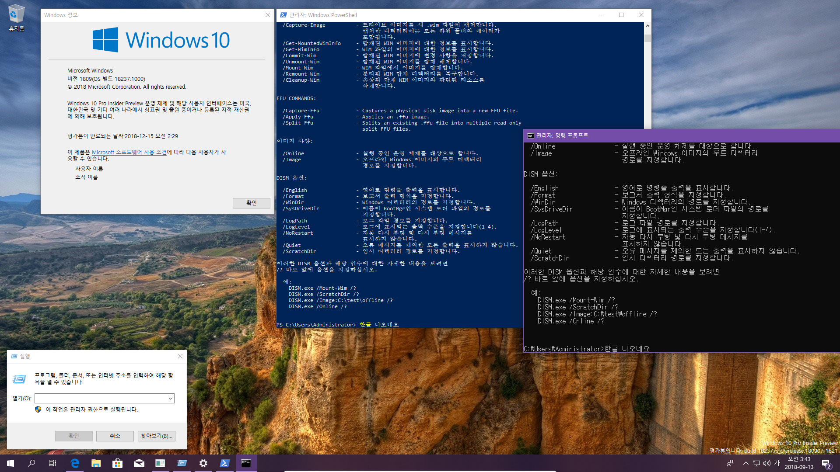This screenshot has width=840, height=472.
Task: Click the Run dialog title bar icon
Action: (x=14, y=356)
